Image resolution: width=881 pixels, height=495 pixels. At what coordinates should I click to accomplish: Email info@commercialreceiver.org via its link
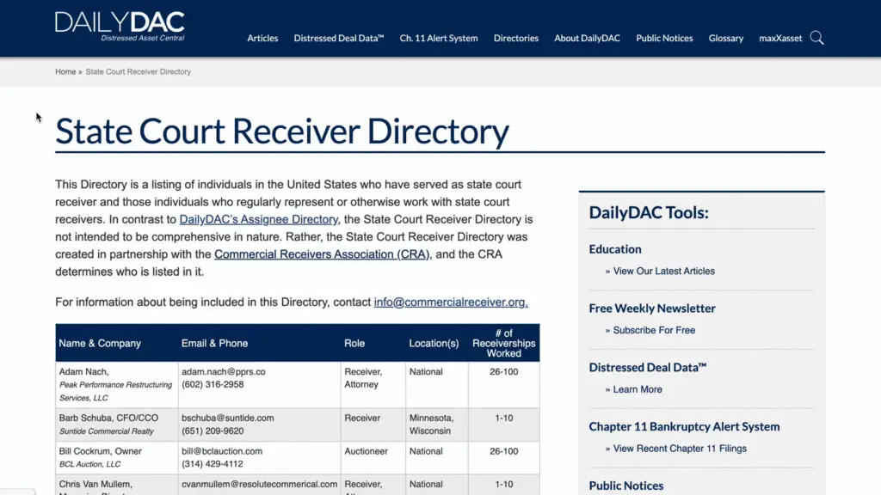[x=450, y=302]
